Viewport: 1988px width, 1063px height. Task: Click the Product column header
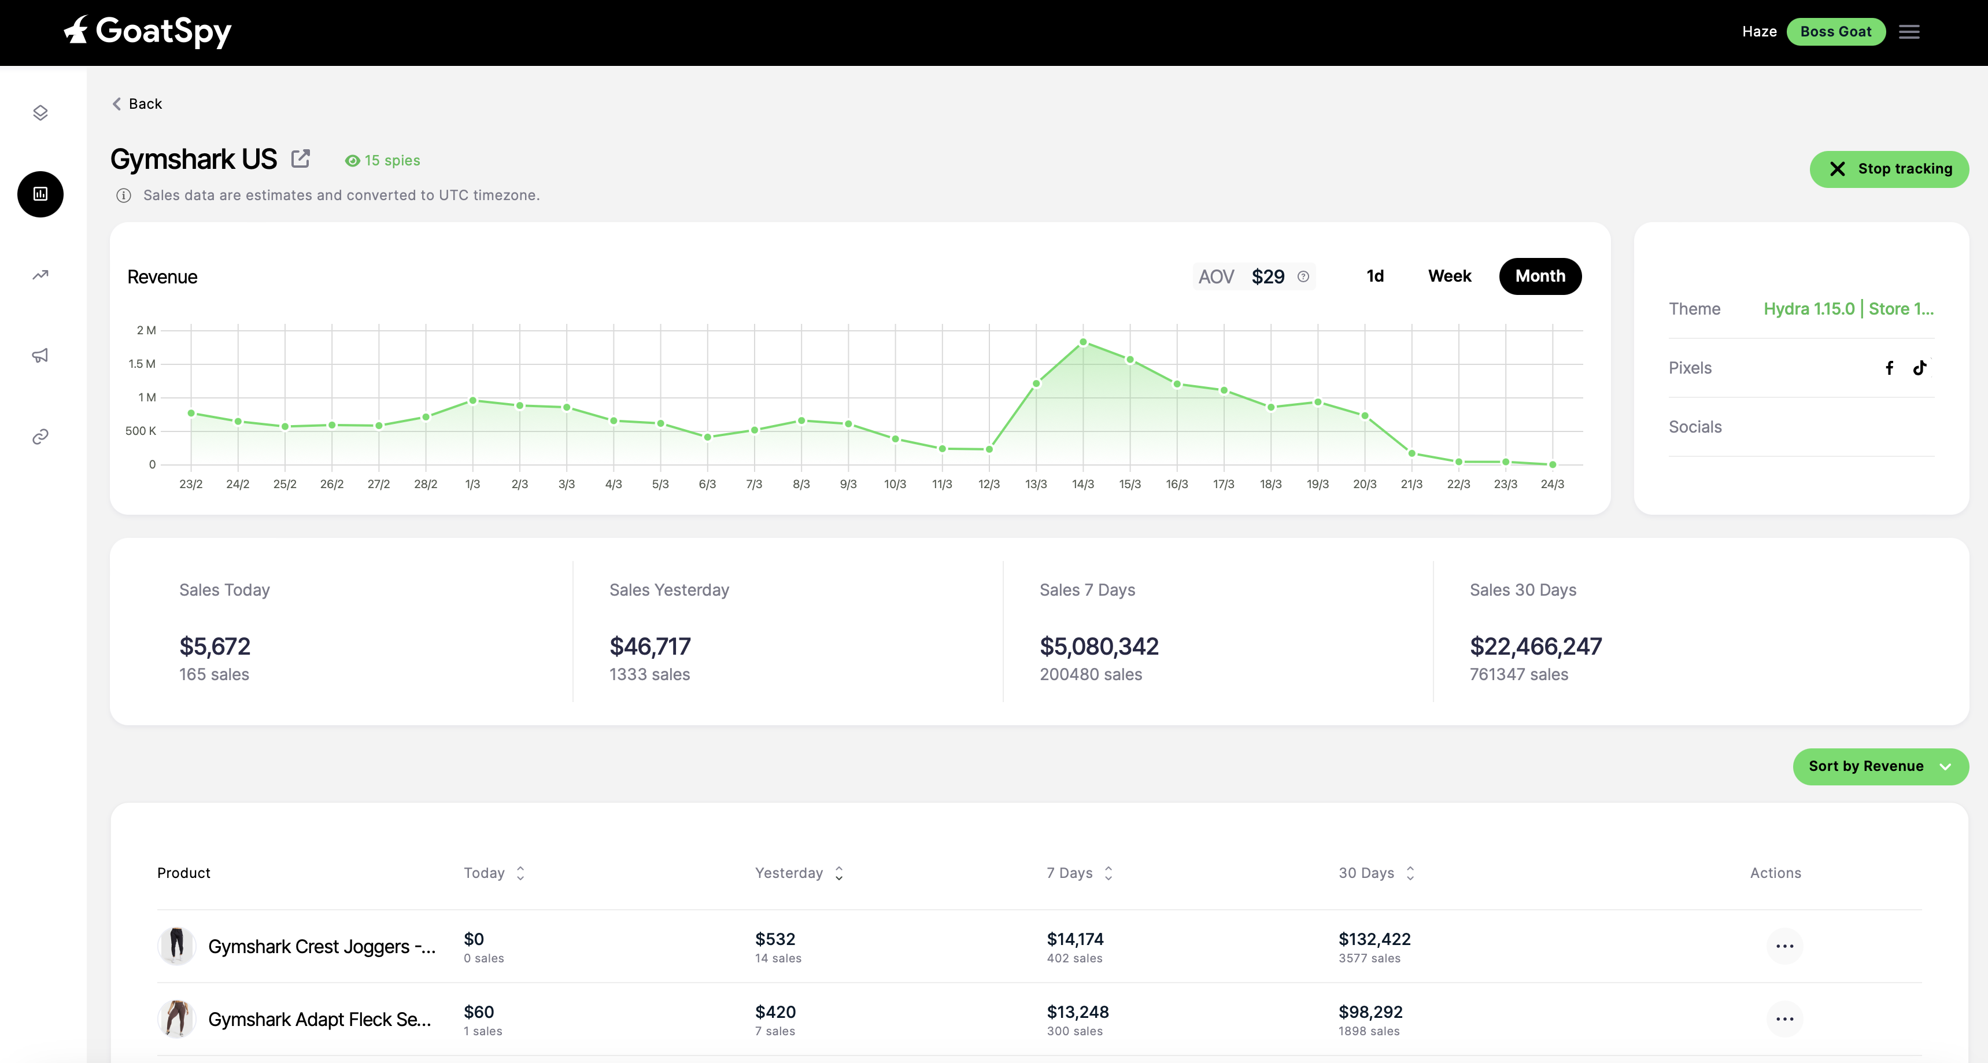coord(184,873)
